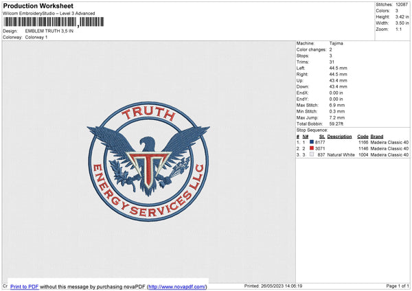Click the 'Brand' column header
This screenshot has height=291, width=412.
click(x=377, y=137)
